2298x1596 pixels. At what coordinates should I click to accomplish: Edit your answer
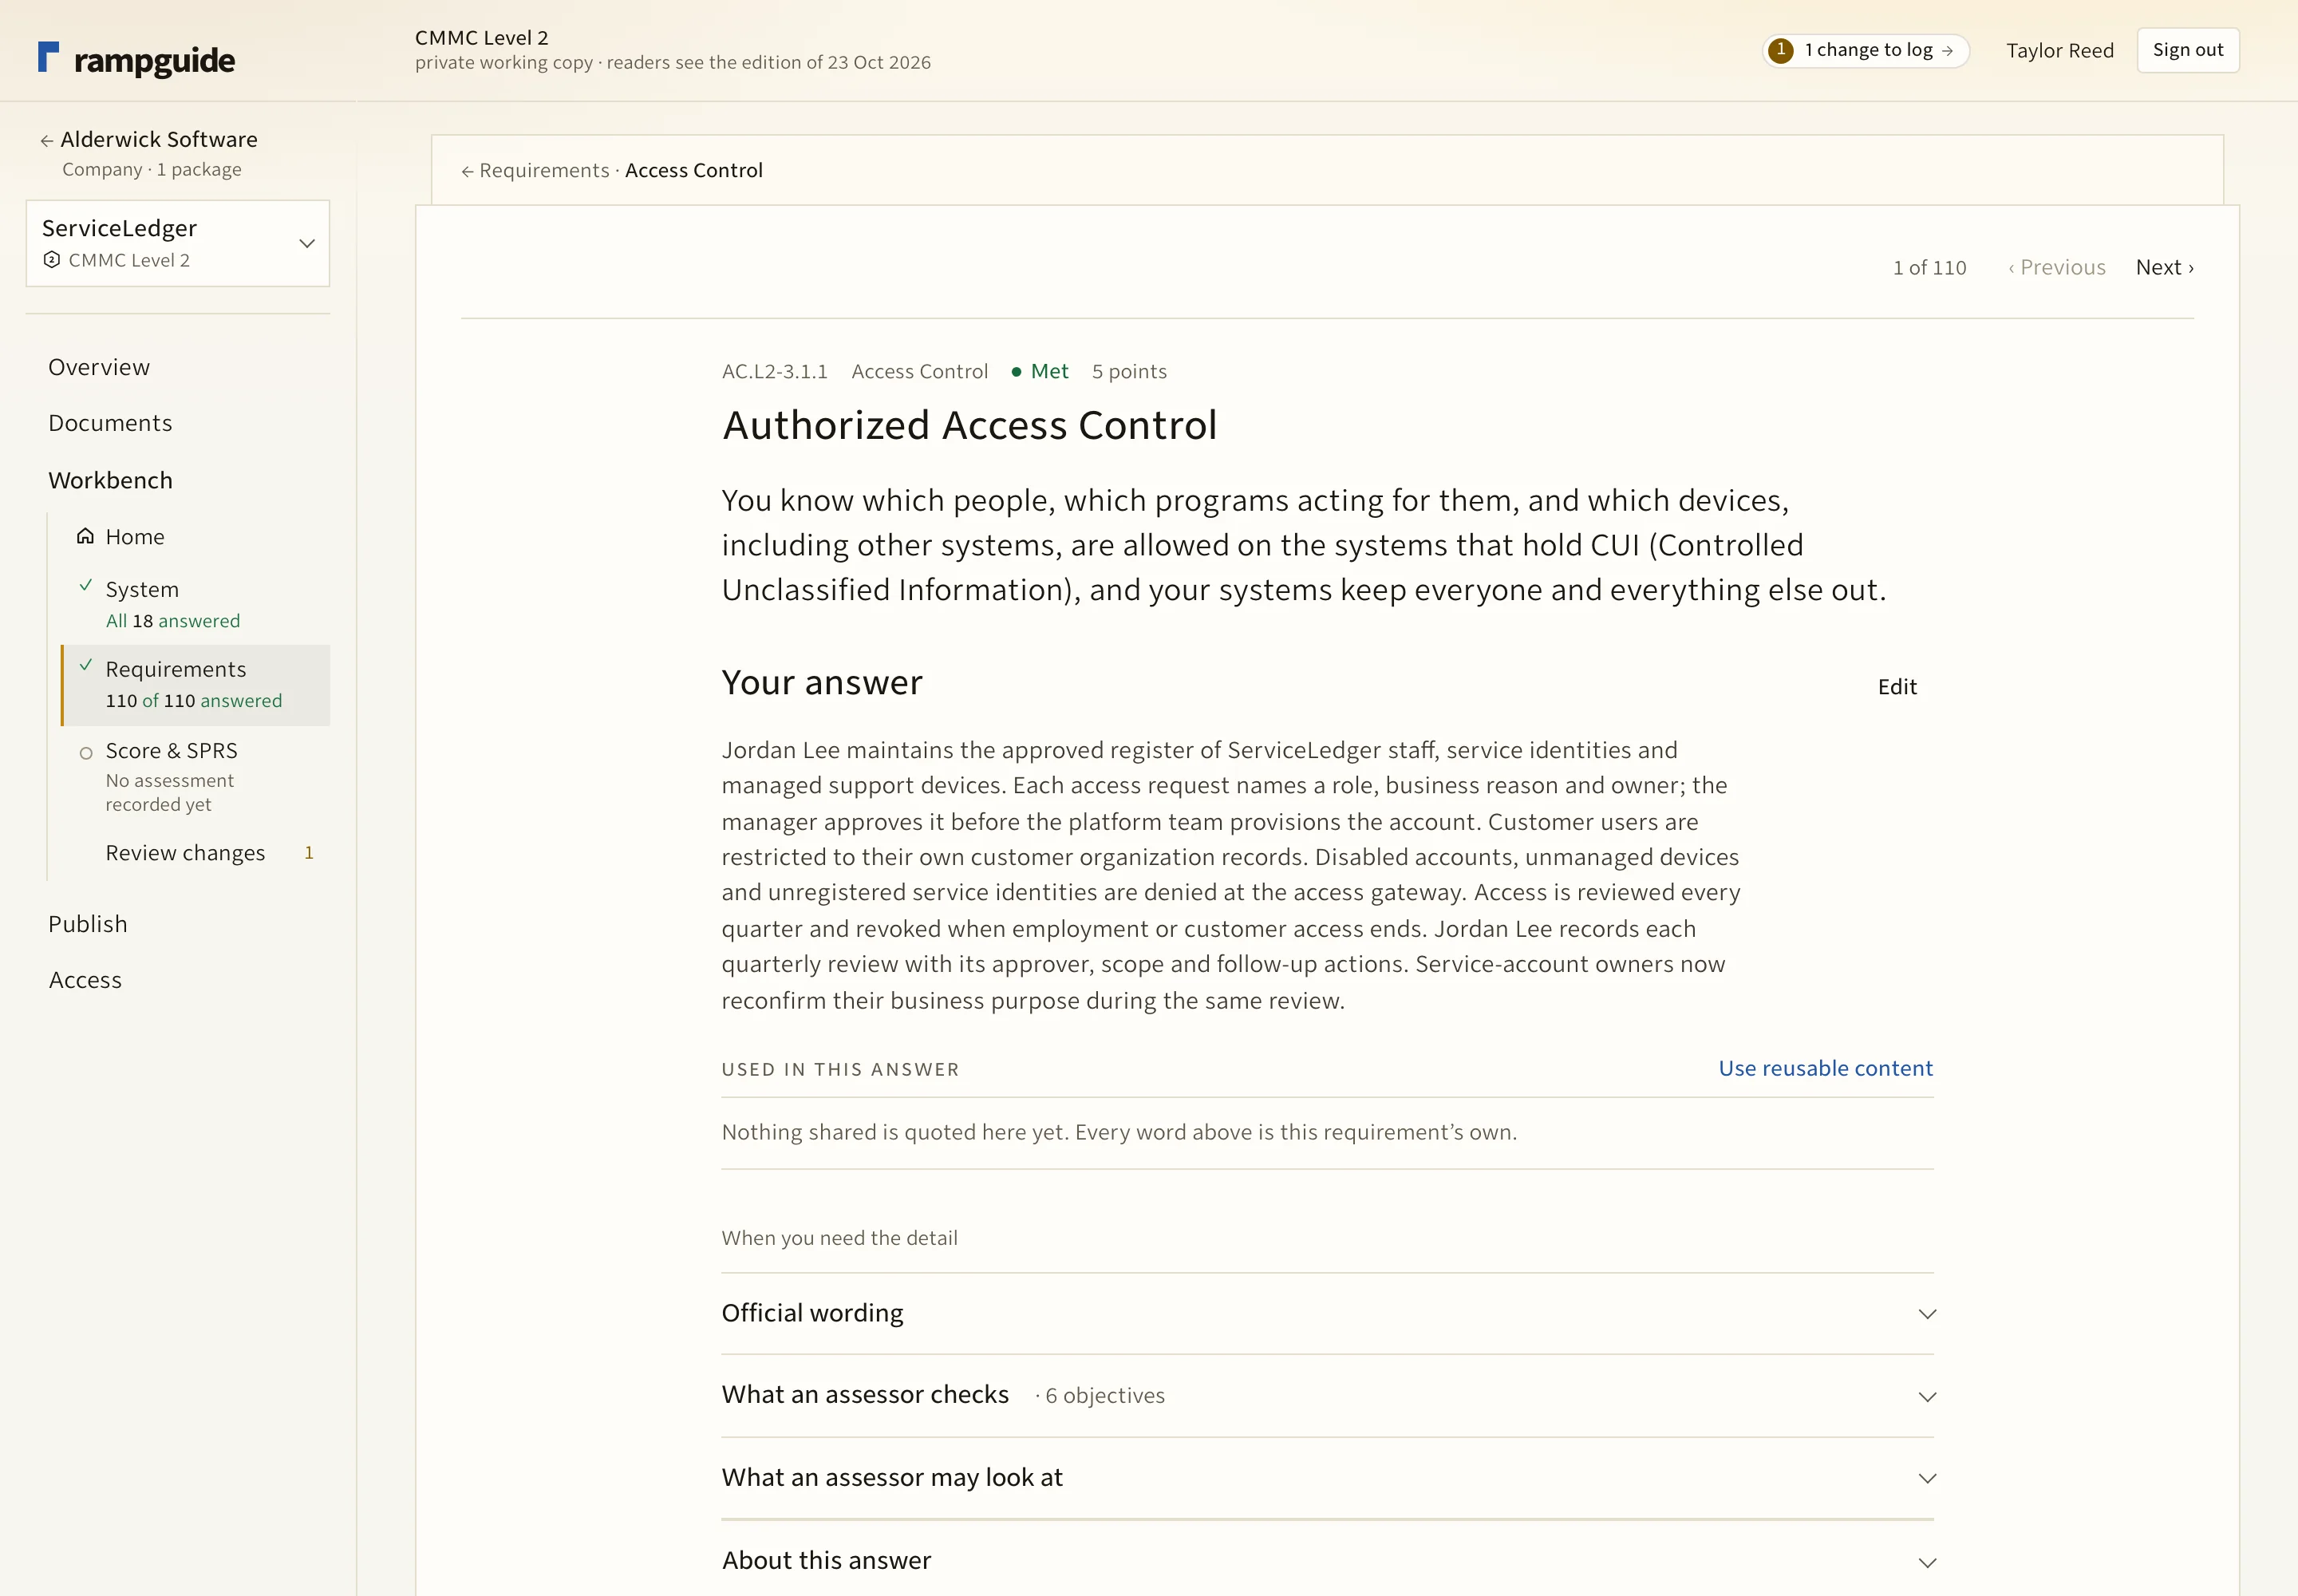[x=1897, y=687]
